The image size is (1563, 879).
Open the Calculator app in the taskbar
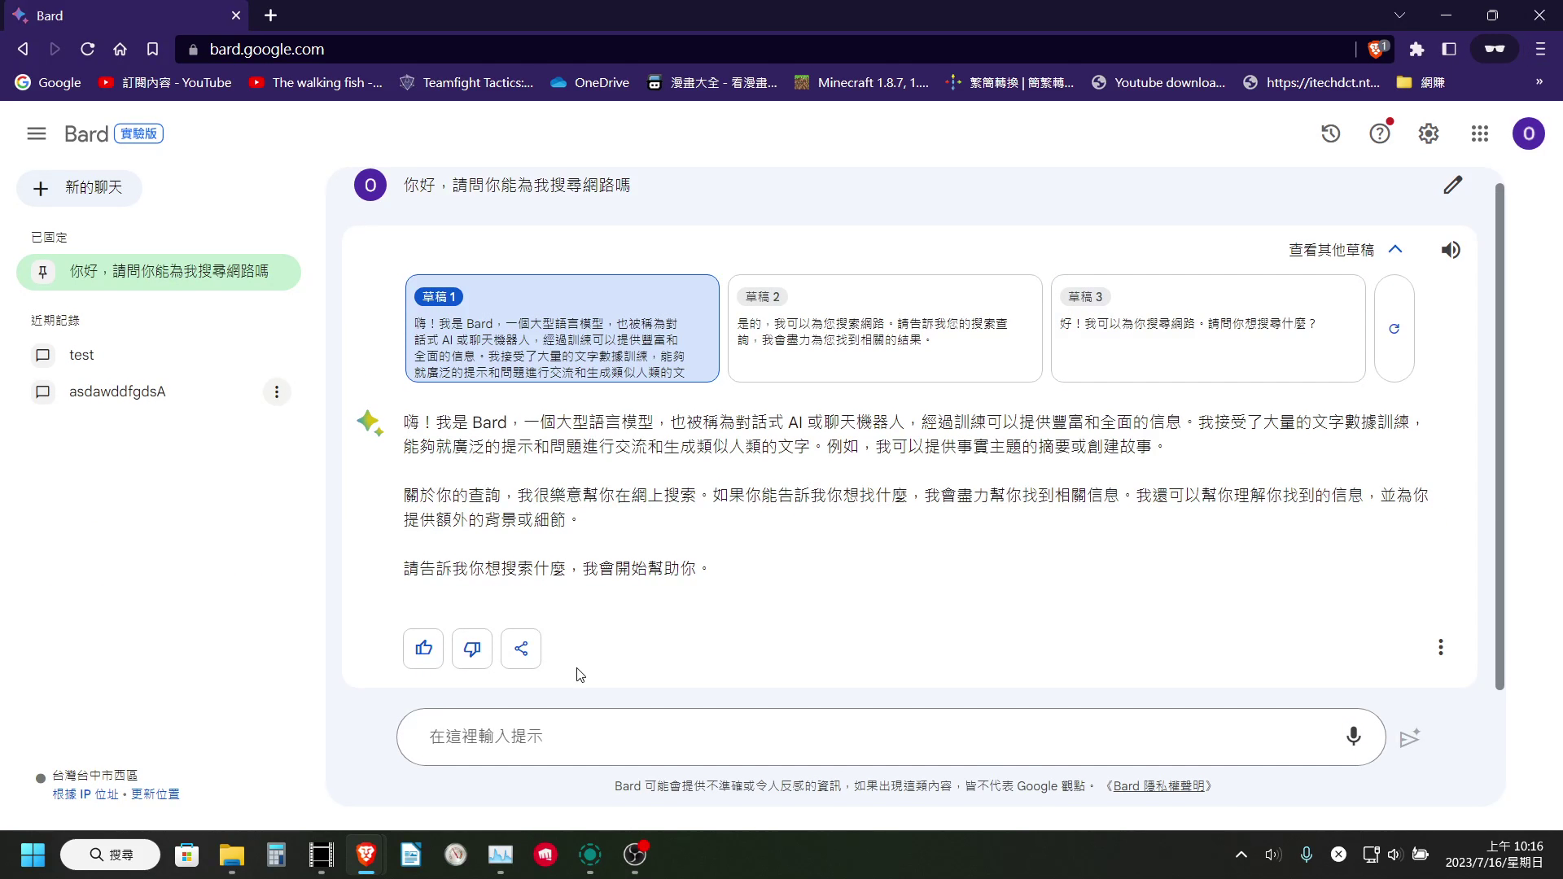276,855
